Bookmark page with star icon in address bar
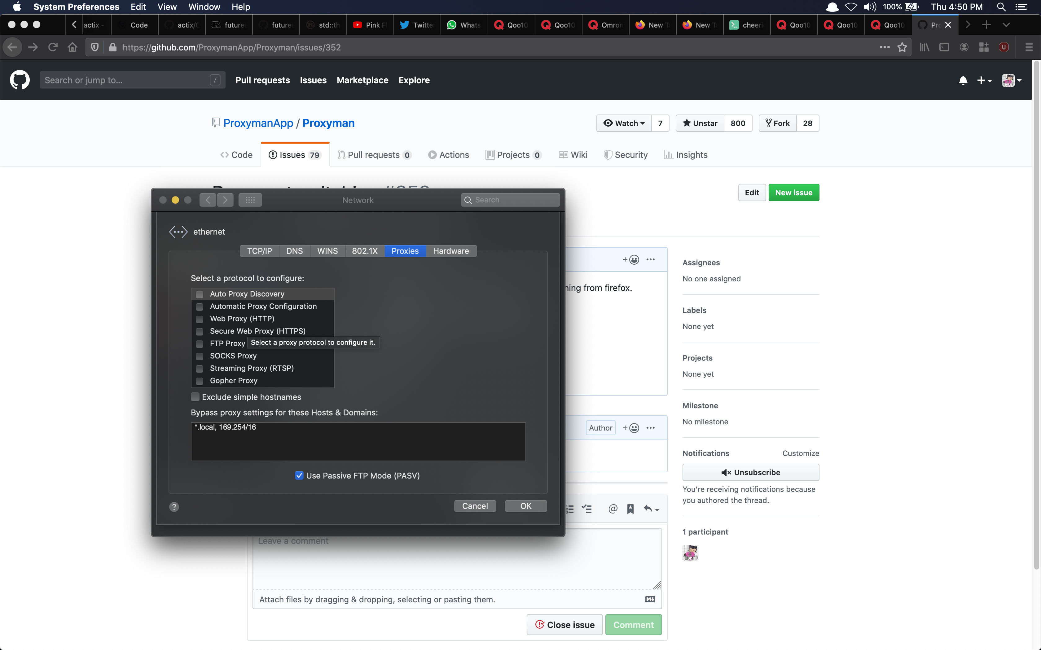1041x650 pixels. 902,47
